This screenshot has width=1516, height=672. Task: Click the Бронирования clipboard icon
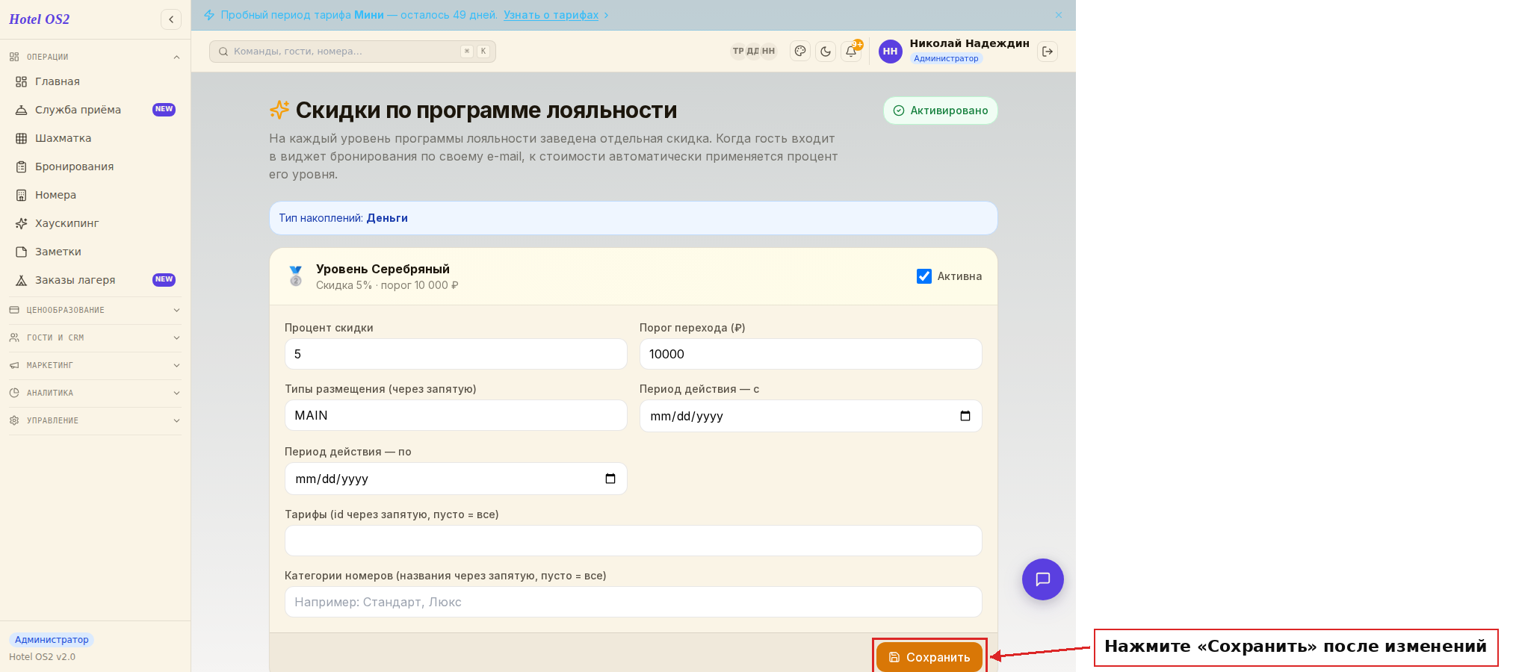tap(22, 167)
